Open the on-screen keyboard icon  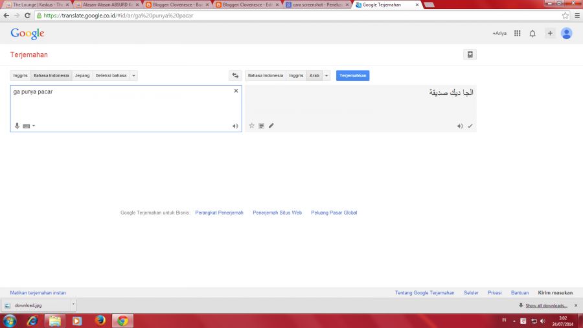coord(26,126)
